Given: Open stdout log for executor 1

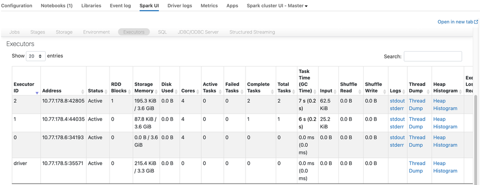Looking at the screenshot, I should pyautogui.click(x=397, y=119).
